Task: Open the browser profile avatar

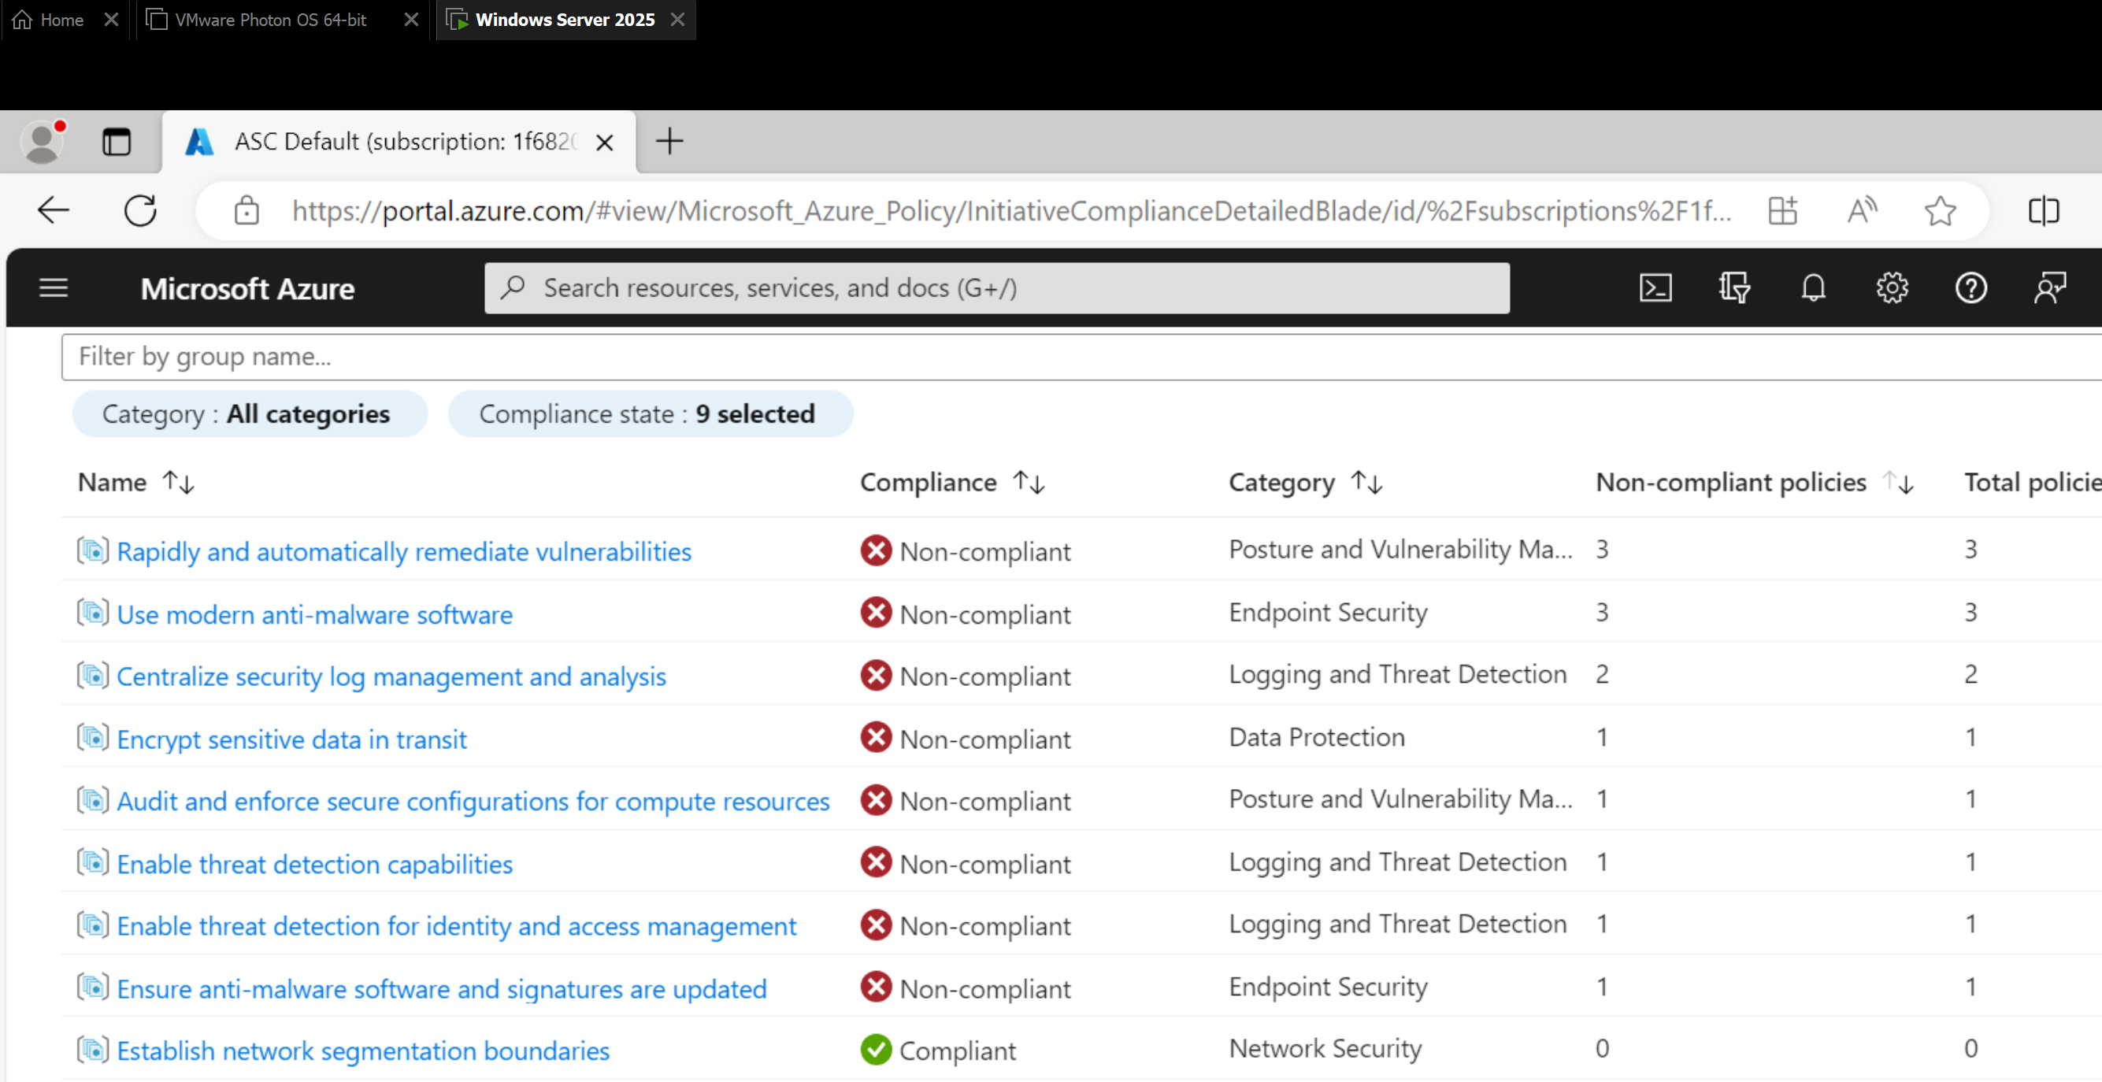Action: 43,142
